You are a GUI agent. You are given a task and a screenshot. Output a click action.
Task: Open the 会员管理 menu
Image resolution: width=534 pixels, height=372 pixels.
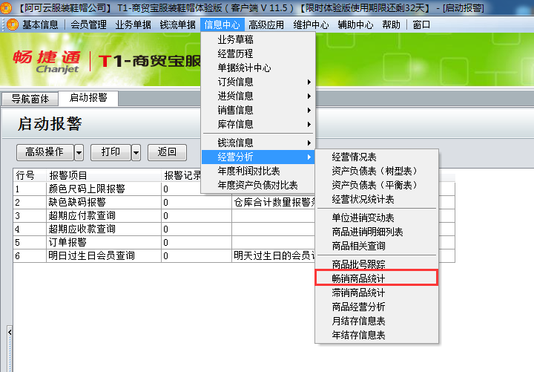tap(88, 25)
